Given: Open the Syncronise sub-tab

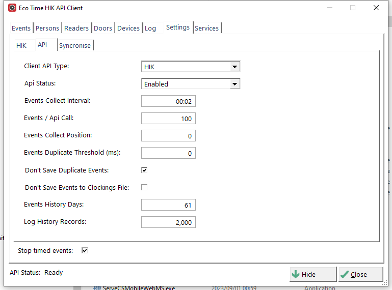Looking at the screenshot, I should [x=75, y=45].
